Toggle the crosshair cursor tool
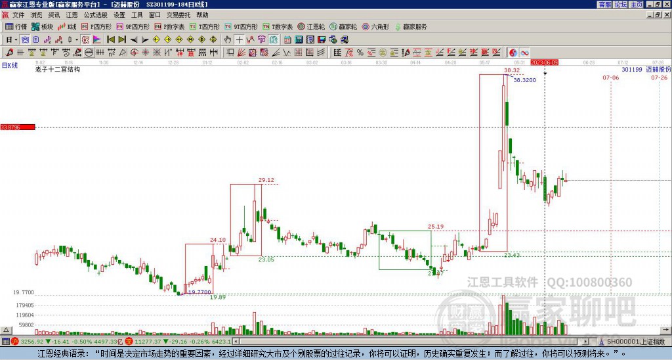The image size is (672, 360). pos(239,40)
